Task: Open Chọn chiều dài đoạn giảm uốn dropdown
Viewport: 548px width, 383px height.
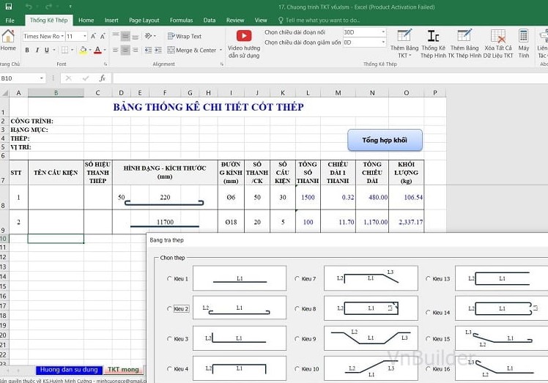Action: 383,42
